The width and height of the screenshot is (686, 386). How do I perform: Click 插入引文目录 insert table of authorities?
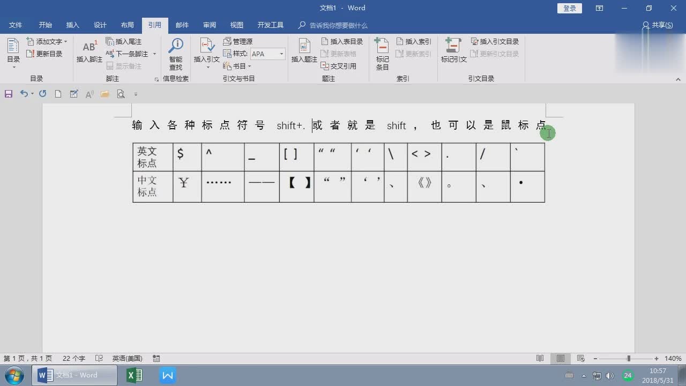tap(495, 41)
